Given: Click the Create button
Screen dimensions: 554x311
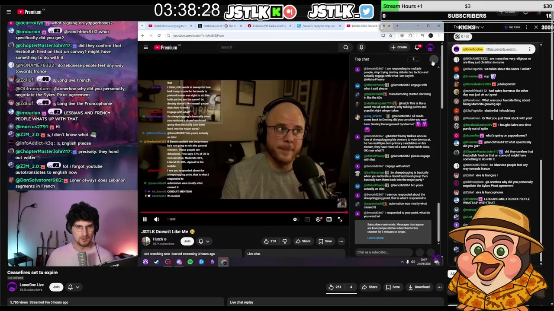Looking at the screenshot, I should point(399,48).
